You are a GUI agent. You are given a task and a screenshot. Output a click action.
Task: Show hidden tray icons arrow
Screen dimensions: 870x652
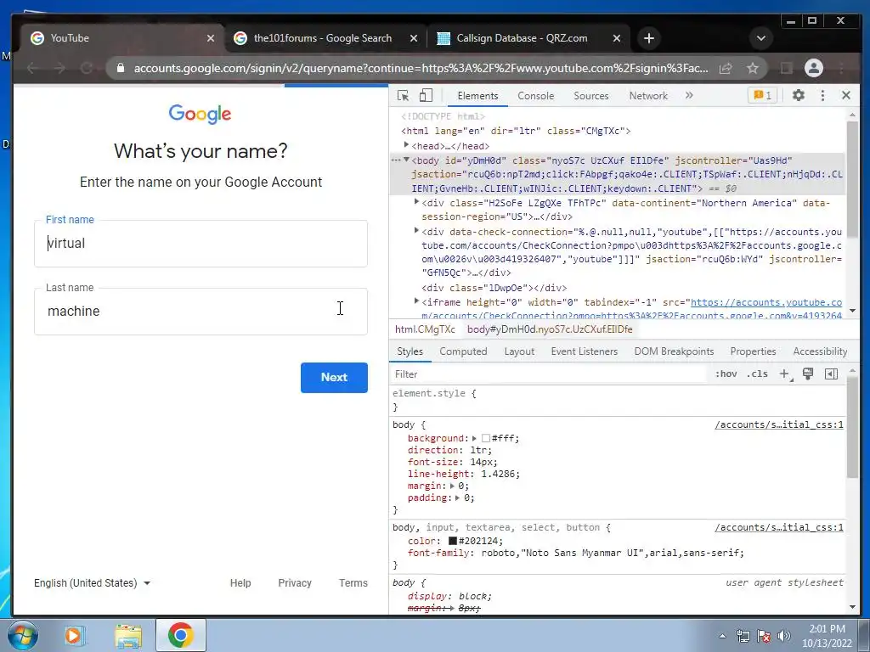pos(722,636)
